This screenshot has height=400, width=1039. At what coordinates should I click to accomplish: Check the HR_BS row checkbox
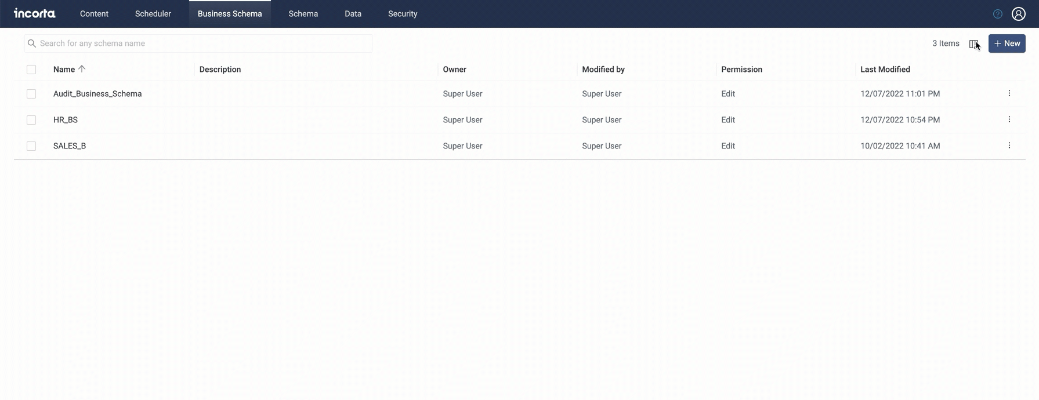(31, 120)
